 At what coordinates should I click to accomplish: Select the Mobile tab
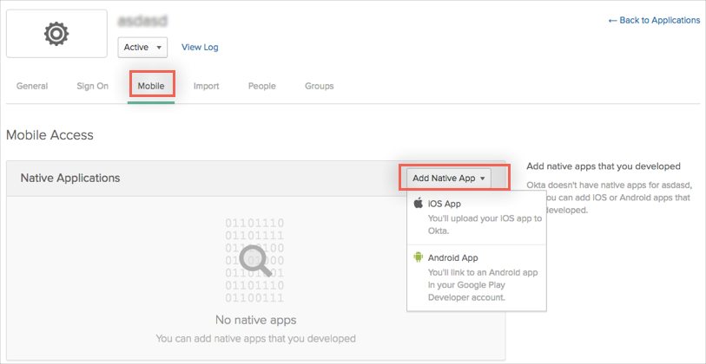(151, 86)
